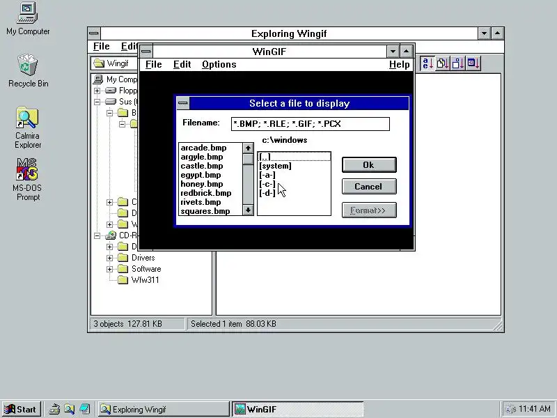
Task: Sort by name toolbar icon in Explorer
Action: (x=427, y=63)
